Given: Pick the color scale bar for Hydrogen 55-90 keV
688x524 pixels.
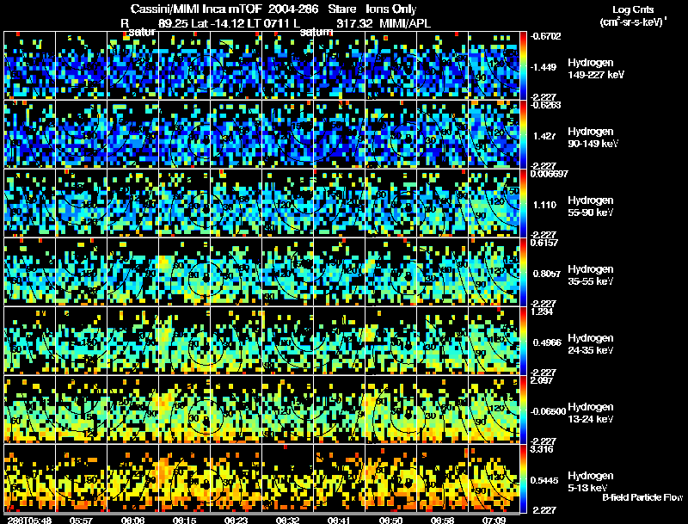Looking at the screenshot, I should [523, 203].
